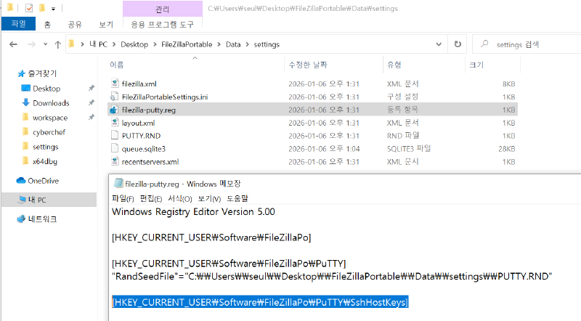Refresh the current folder view

coord(458,44)
